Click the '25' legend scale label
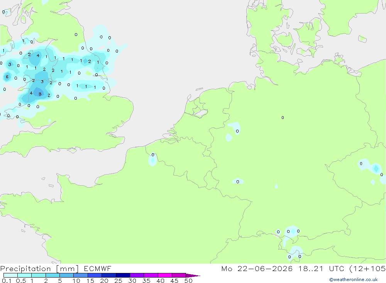Screen dimensions: 386x283 pos(118,281)
